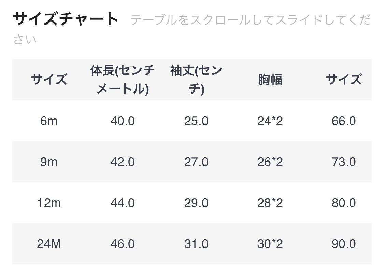Click the サイズチャート heading
This screenshot has height=266, width=384.
pos(66,19)
